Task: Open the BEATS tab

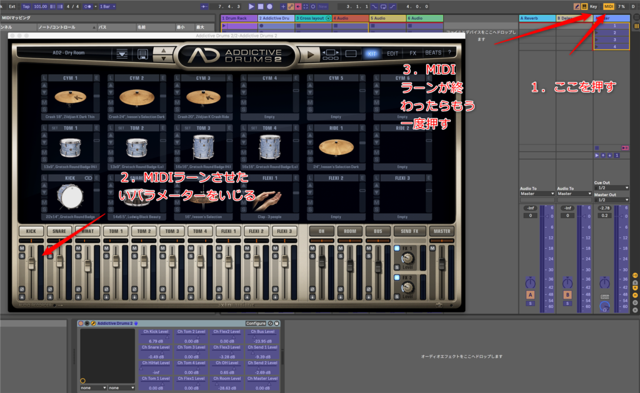Action: point(432,54)
